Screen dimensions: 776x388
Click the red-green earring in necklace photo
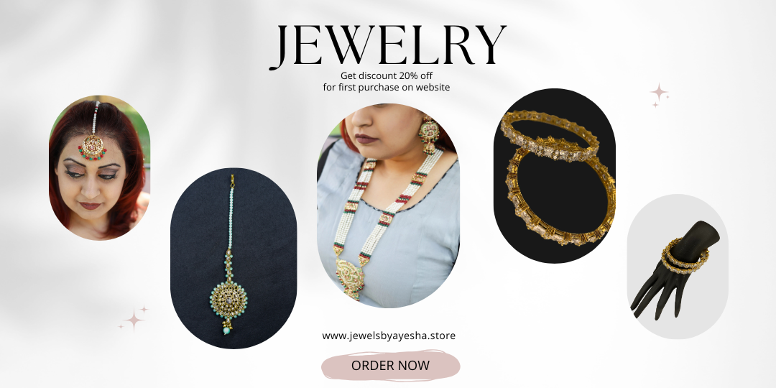tap(429, 136)
